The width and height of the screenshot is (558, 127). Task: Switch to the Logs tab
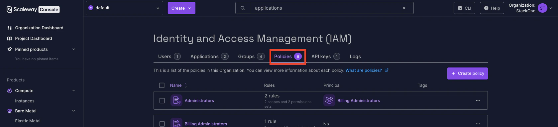(355, 57)
